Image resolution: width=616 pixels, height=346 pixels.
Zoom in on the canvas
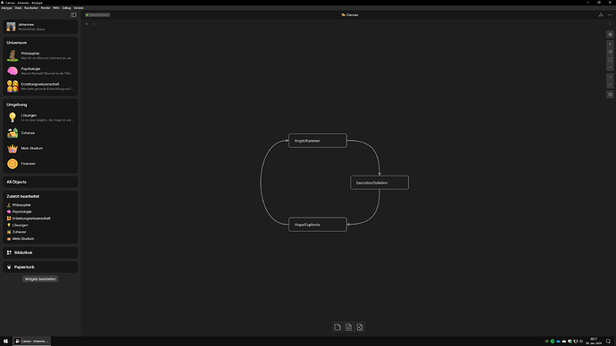point(610,44)
